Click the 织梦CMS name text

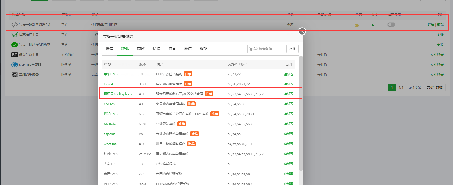tap(111, 154)
